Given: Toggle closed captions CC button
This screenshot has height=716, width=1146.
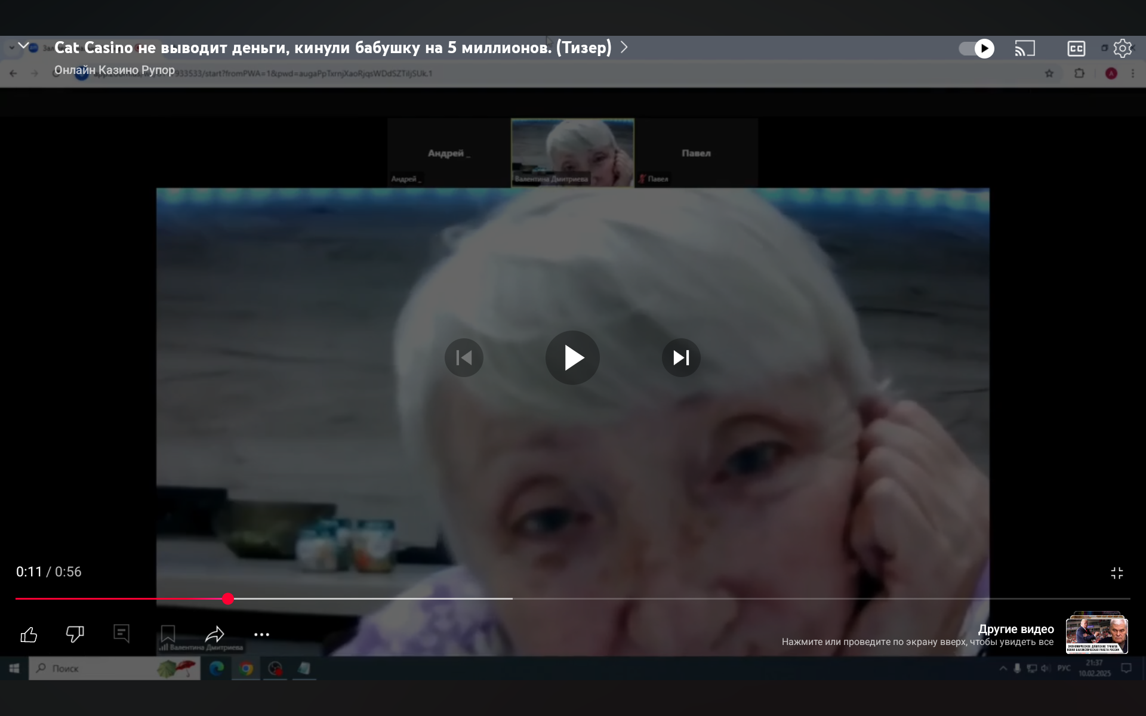Looking at the screenshot, I should 1076,48.
